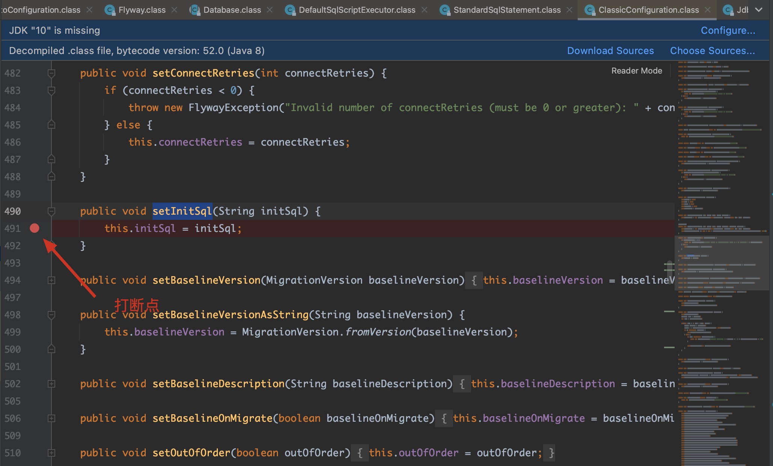
Task: Click the class icon on Flyway.class tab
Action: pos(110,10)
